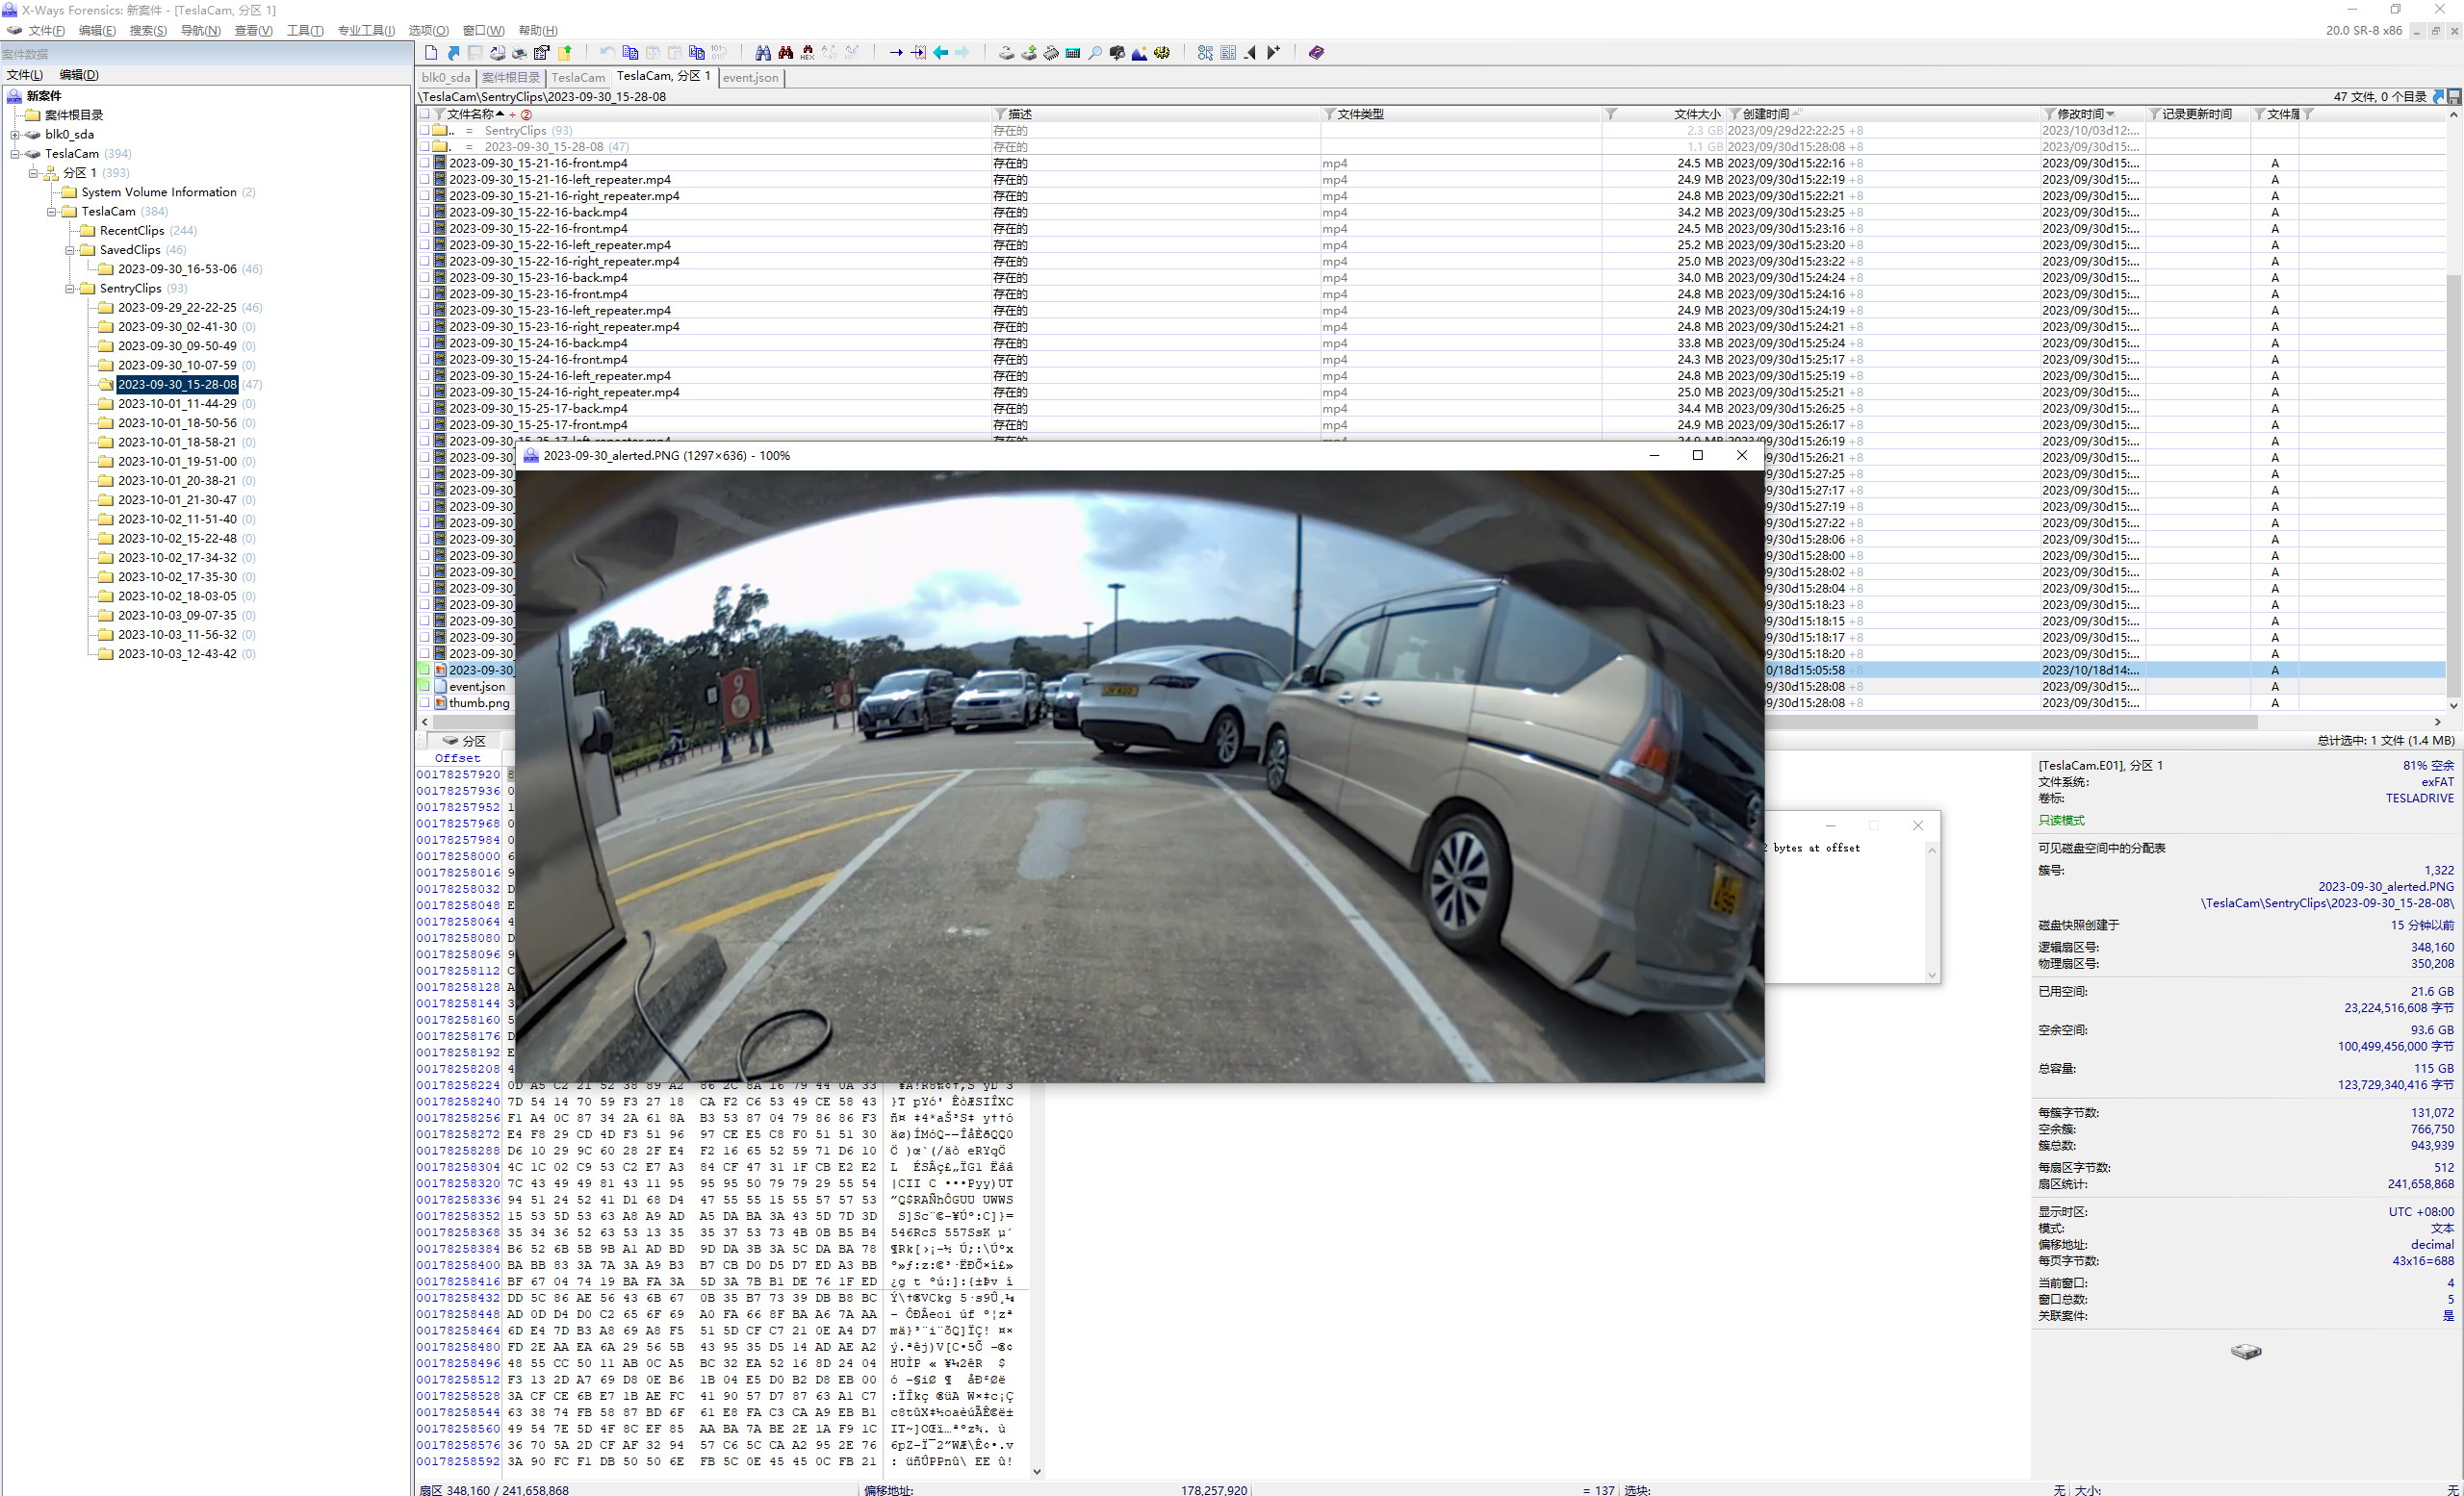Click the Undo arrow icon
The height and width of the screenshot is (1496, 2464).
tap(607, 53)
